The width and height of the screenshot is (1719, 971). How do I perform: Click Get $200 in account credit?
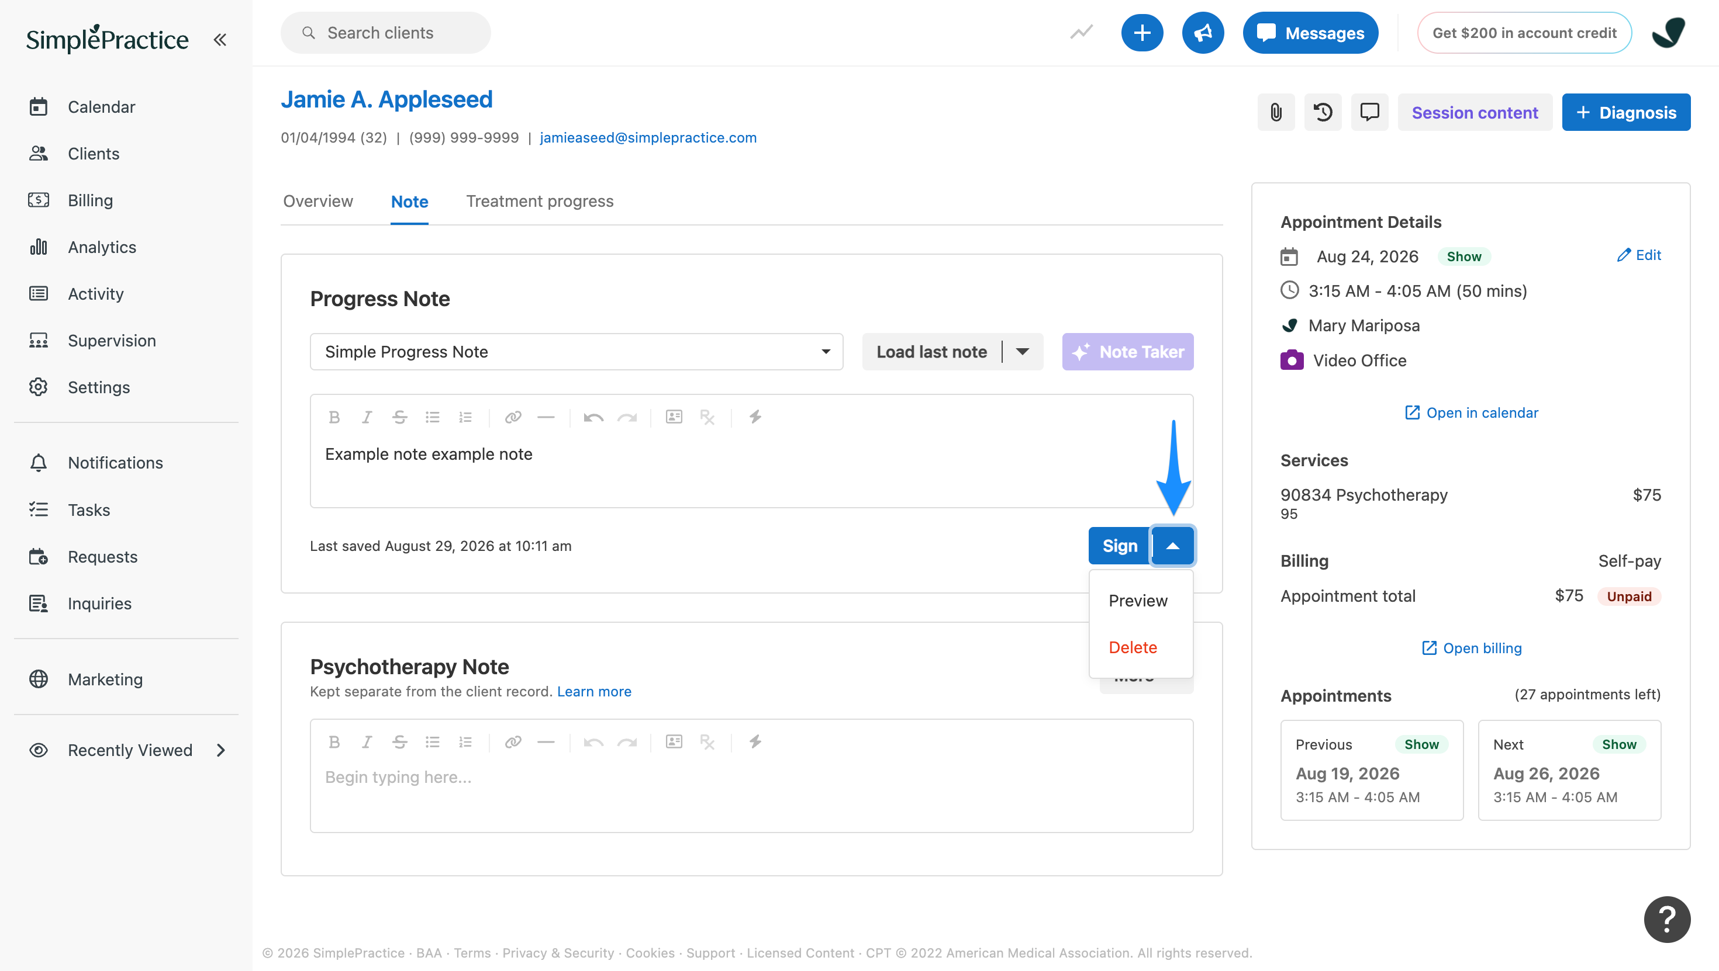(x=1524, y=33)
